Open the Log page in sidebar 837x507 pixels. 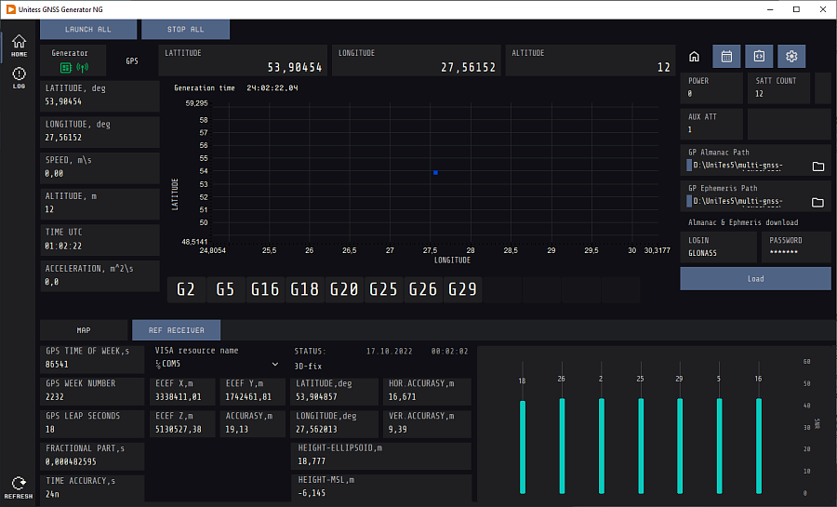click(19, 77)
